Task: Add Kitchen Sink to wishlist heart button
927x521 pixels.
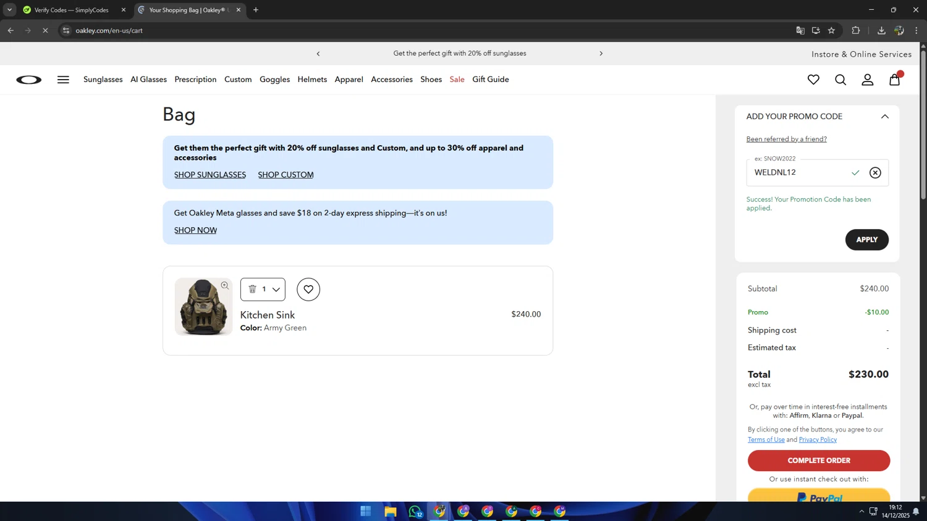Action: click(308, 290)
